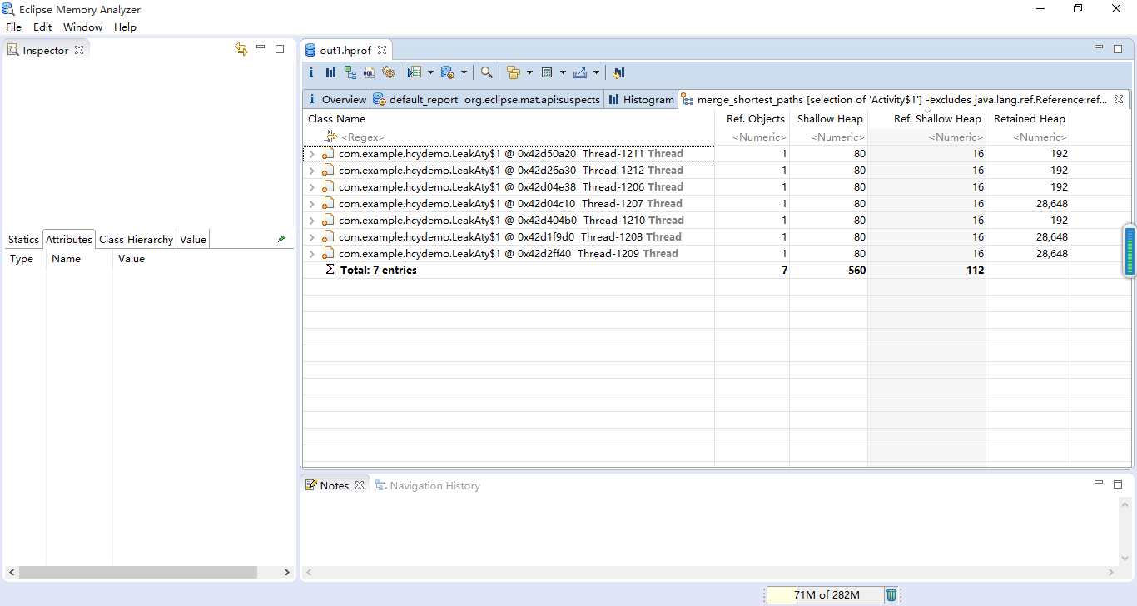
Task: Click the Link with Snapshot arrows icon
Action: (241, 50)
